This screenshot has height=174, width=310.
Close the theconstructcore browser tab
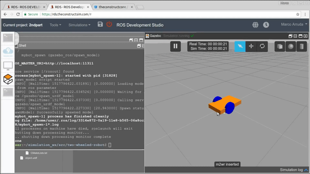coord(132,7)
